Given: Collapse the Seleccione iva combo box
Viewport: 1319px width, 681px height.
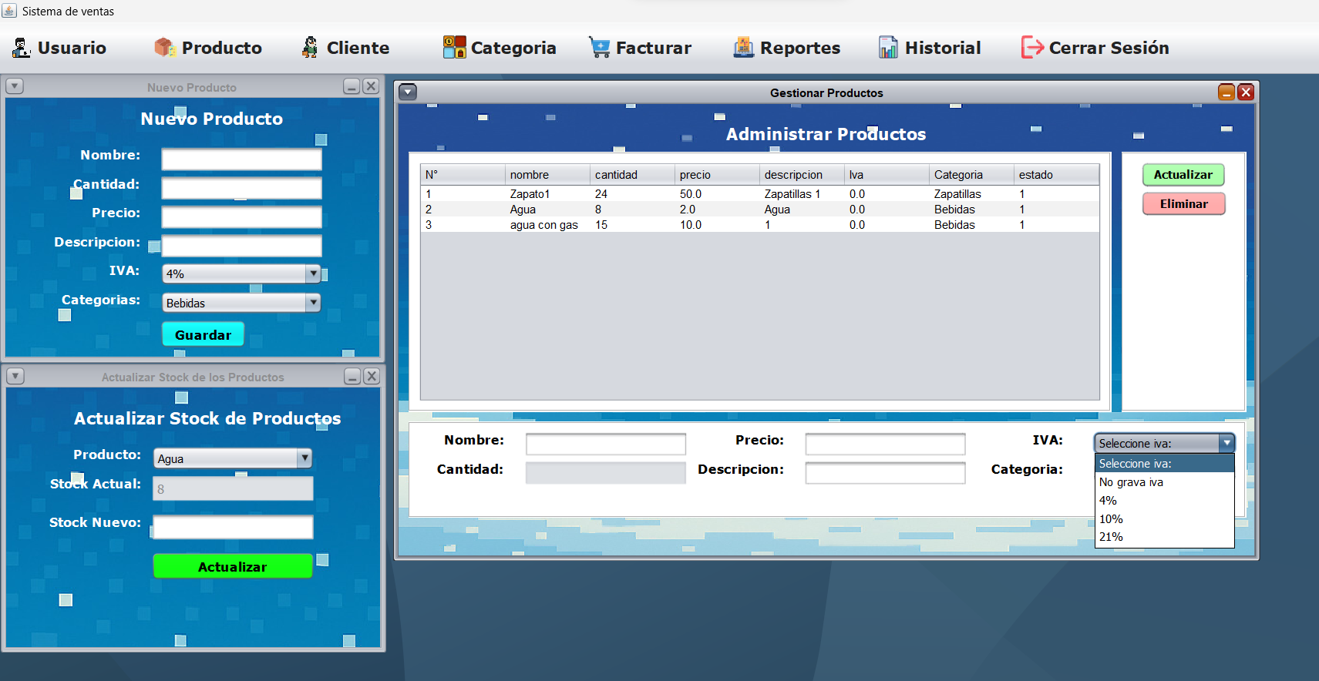Looking at the screenshot, I should [1226, 443].
